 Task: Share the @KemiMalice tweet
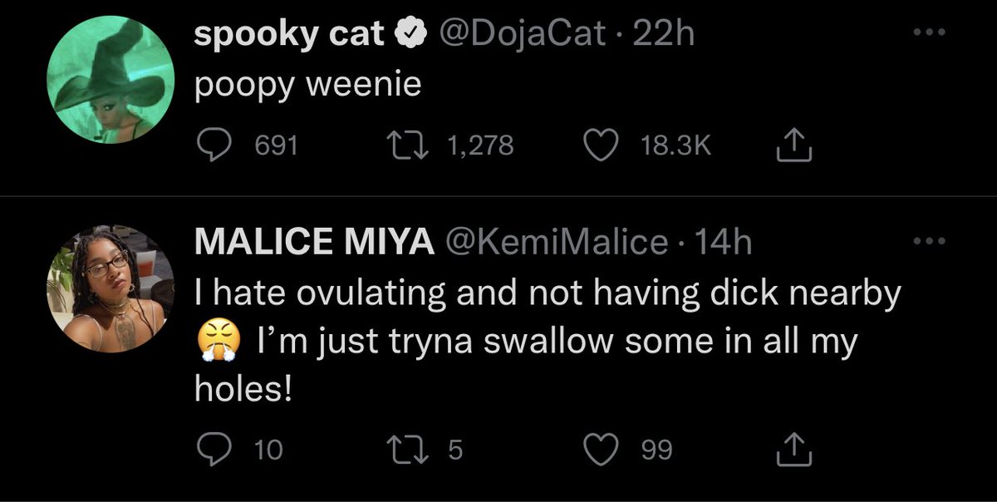793,450
